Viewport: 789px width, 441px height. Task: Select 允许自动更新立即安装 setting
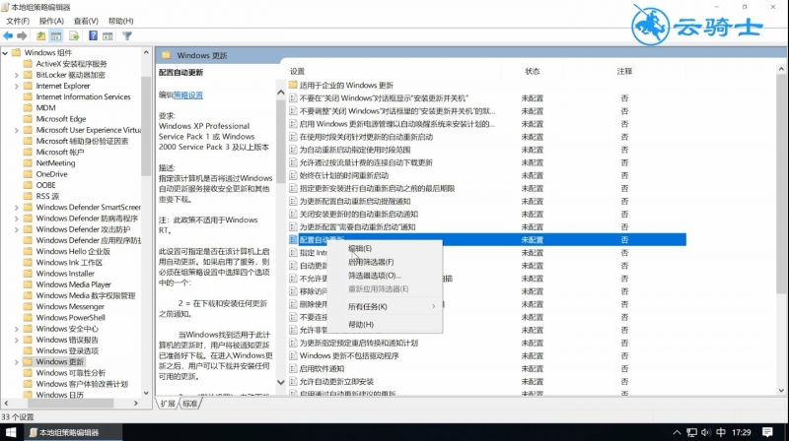click(x=336, y=381)
